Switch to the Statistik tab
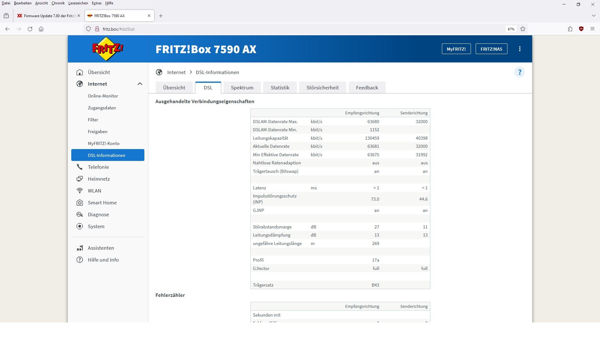Image resolution: width=600 pixels, height=360 pixels. pyautogui.click(x=280, y=87)
